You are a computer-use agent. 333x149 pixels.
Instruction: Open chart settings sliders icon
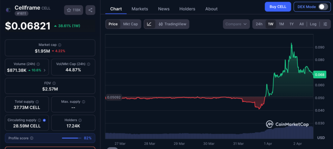(x=325, y=24)
